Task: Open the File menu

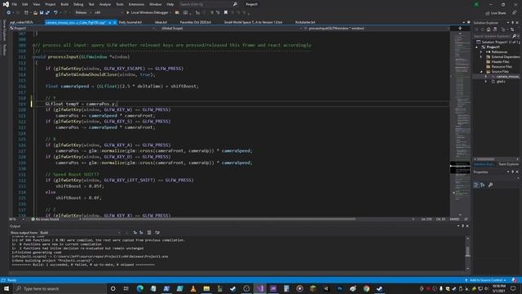Action: pyautogui.click(x=15, y=4)
